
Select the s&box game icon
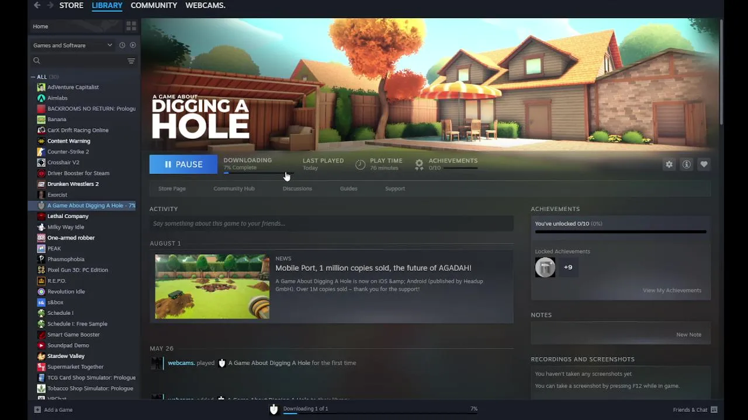(41, 302)
